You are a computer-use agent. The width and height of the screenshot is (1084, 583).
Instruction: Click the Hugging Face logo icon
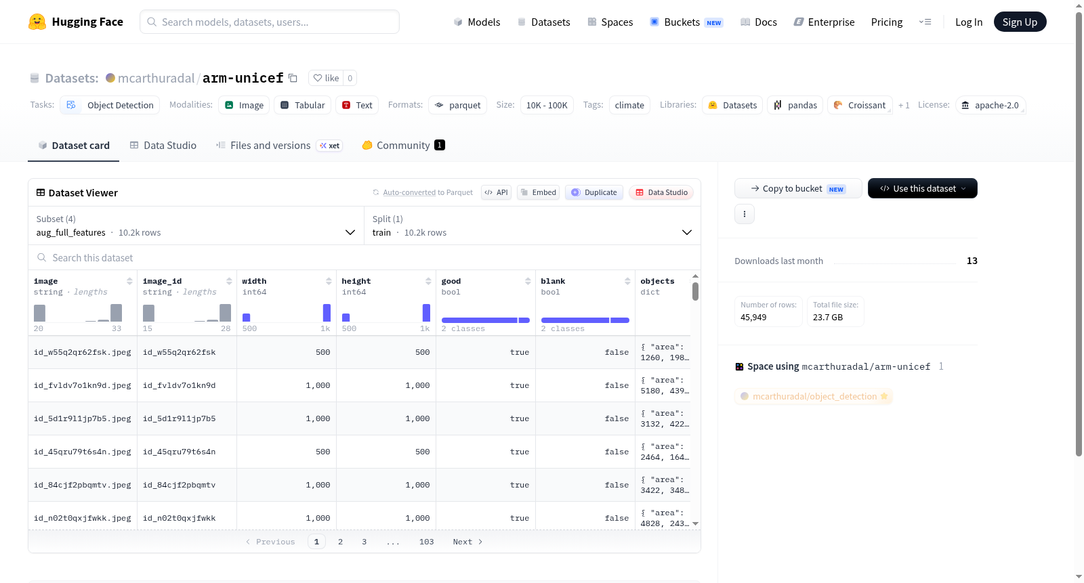pyautogui.click(x=37, y=22)
